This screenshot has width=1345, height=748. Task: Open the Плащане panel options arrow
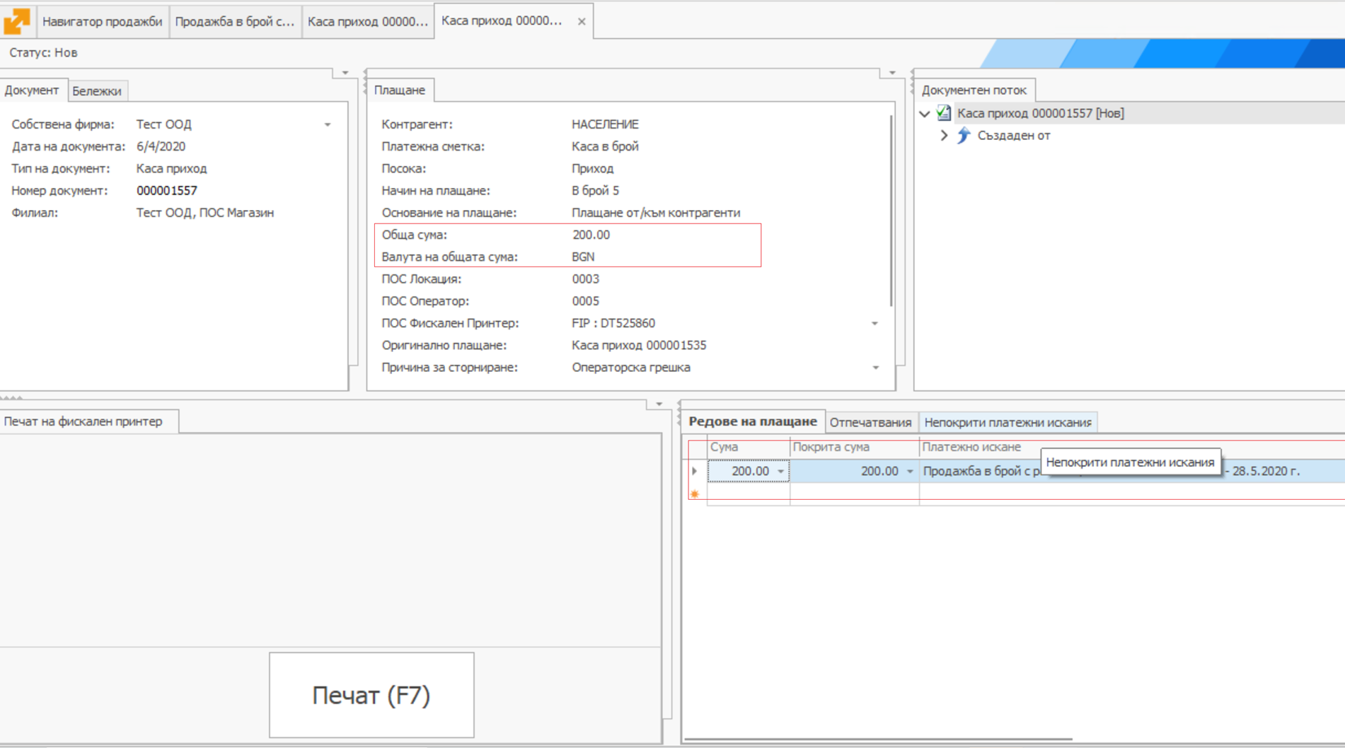pyautogui.click(x=892, y=72)
